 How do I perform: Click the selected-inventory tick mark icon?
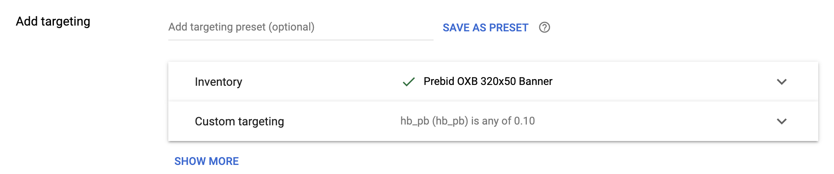(x=409, y=82)
